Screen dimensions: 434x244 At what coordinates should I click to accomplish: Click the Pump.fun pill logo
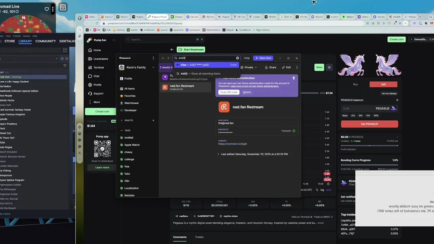point(90,40)
